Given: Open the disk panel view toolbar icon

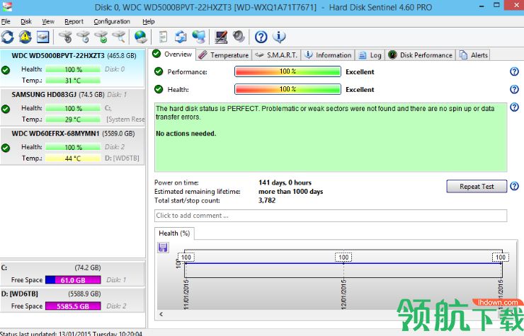Looking at the screenshot, I should [x=42, y=37].
